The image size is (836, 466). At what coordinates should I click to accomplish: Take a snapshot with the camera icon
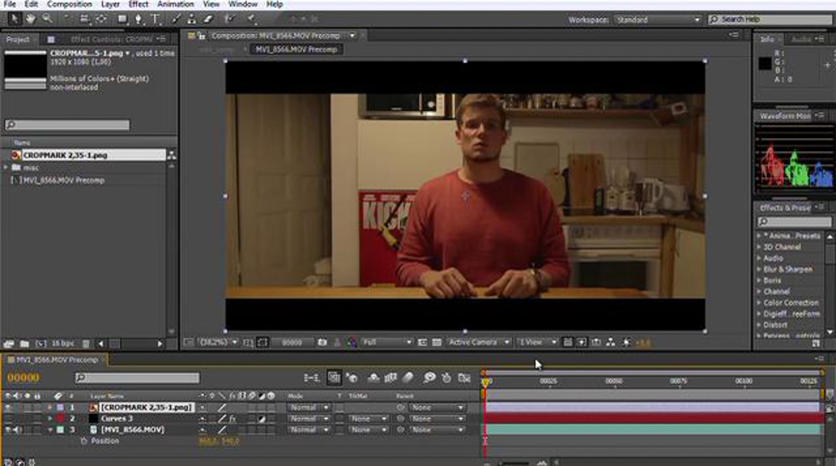(323, 342)
